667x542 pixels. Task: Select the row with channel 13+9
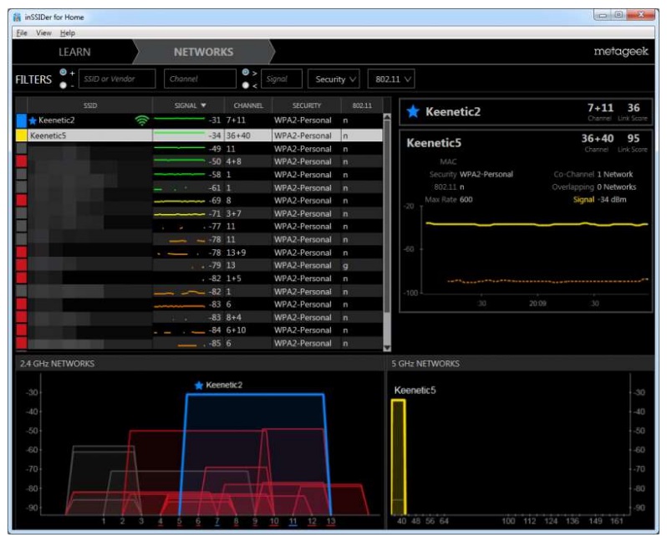click(x=199, y=253)
